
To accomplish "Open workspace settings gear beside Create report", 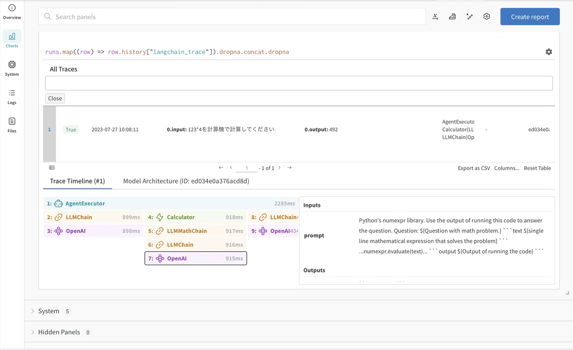I will tap(487, 16).
